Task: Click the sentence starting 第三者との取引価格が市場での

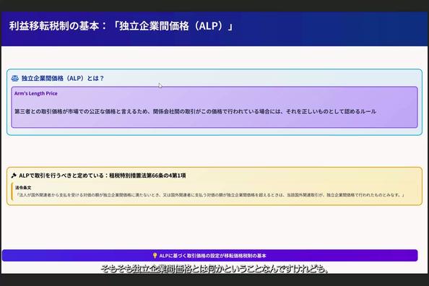Action: coord(195,111)
